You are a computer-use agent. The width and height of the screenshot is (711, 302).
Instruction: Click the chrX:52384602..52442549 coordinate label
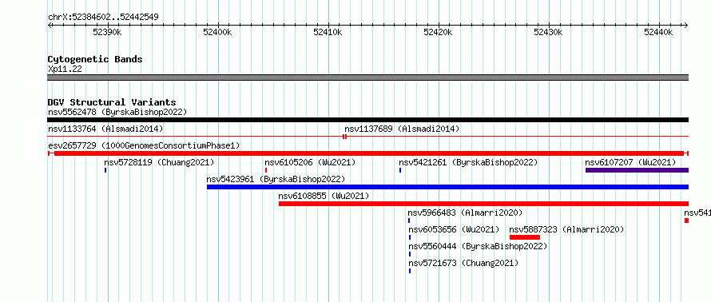pyautogui.click(x=103, y=18)
